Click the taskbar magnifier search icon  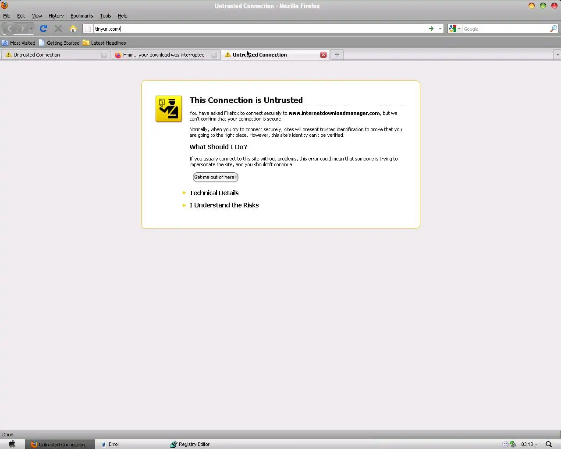click(549, 444)
